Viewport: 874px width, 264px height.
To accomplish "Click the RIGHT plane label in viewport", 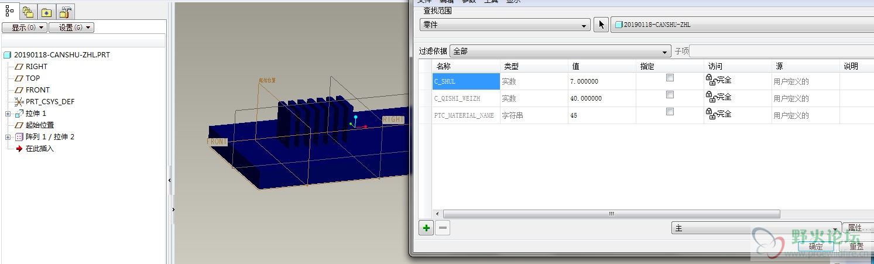I will tap(393, 119).
